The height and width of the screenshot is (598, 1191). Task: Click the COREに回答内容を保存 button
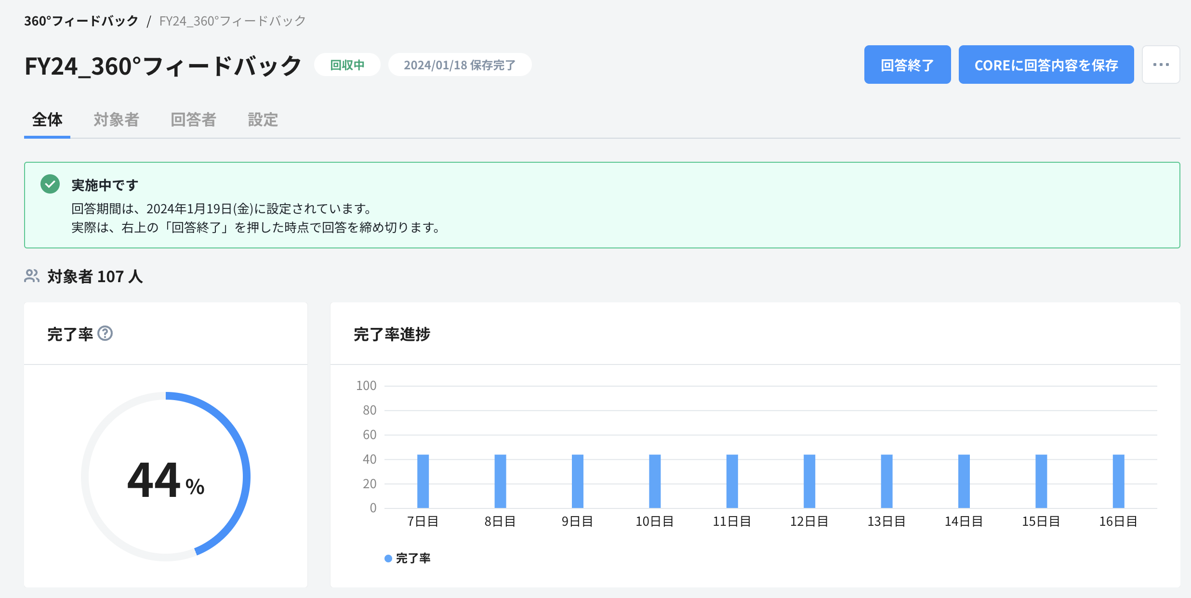[x=1046, y=65]
